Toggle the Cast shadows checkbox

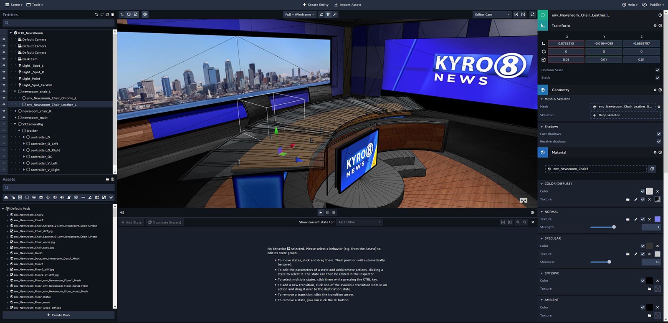[x=659, y=134]
